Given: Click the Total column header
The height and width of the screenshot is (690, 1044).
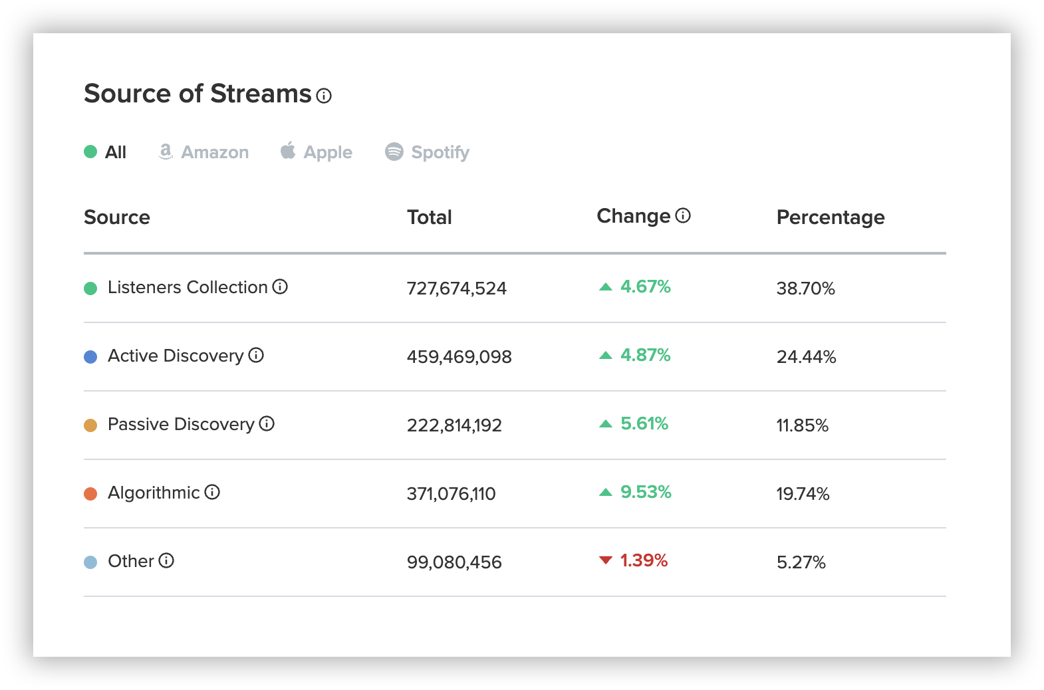Looking at the screenshot, I should click(429, 217).
